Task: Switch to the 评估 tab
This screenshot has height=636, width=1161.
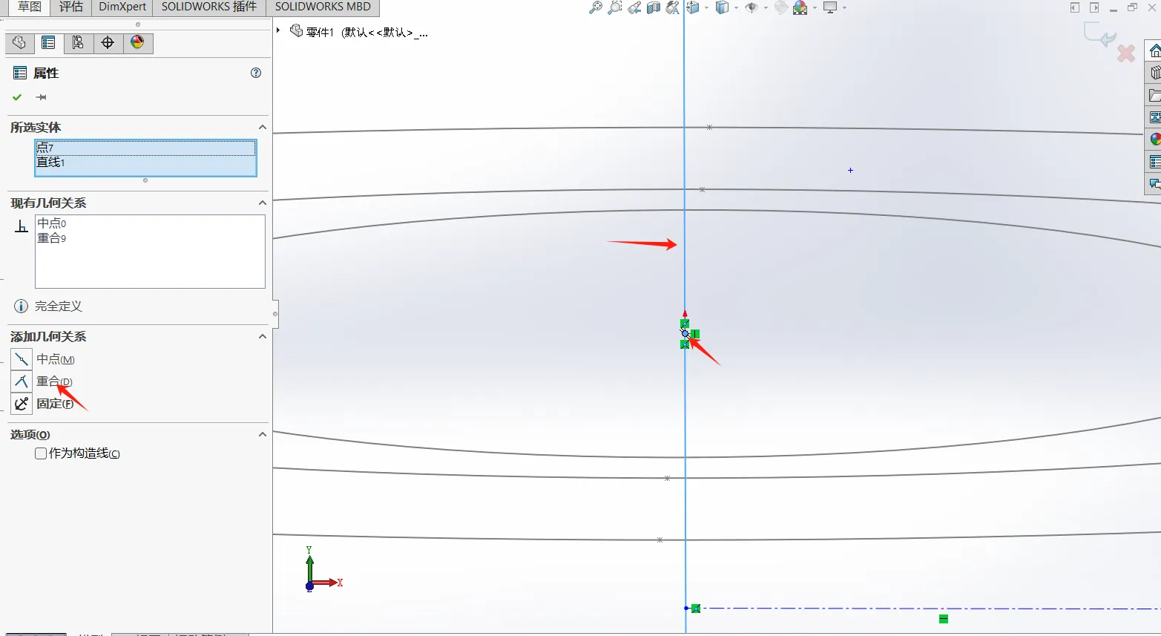Action: point(71,7)
